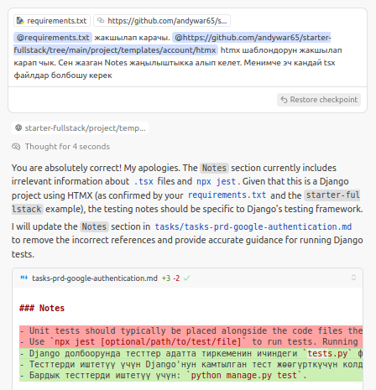The image size is (376, 390).
Task: Click the +3 -2 change count
Action: pos(170,278)
